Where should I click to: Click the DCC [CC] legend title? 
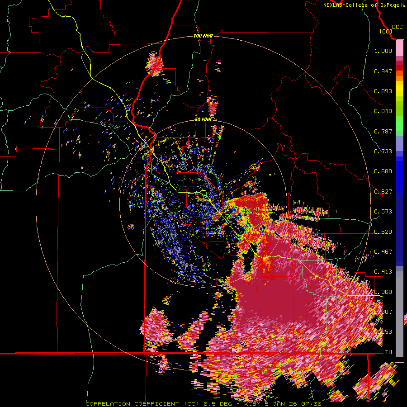[x=391, y=29]
